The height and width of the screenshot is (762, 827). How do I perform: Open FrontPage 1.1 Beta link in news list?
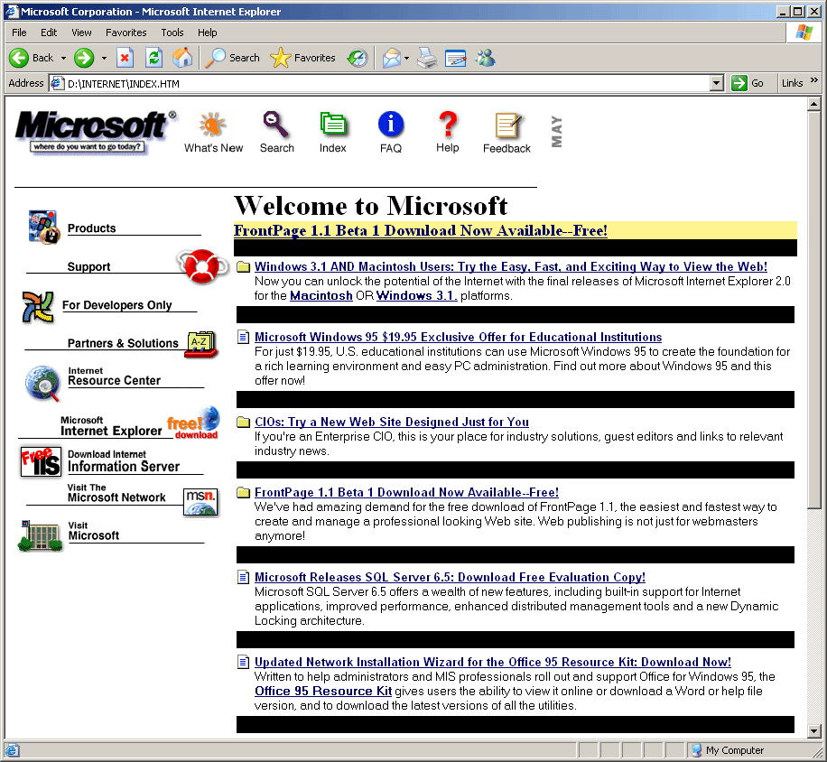click(406, 493)
